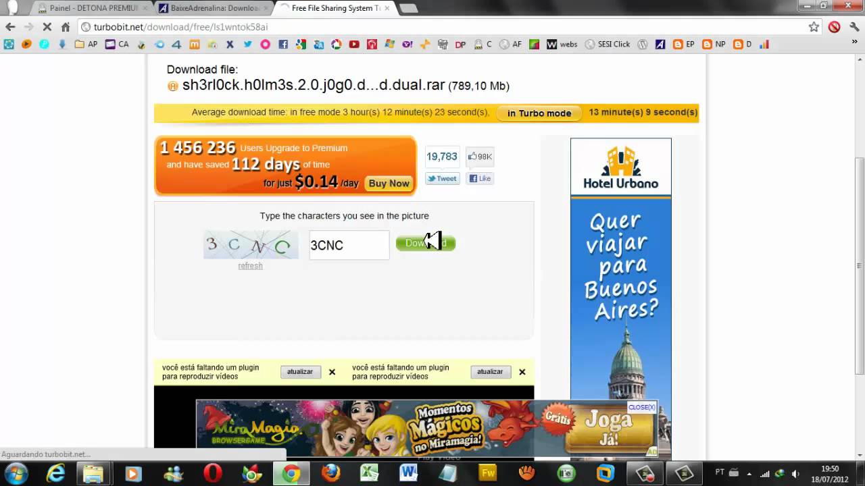This screenshot has width=865, height=486.
Task: Click the green Download button
Action: coord(426,243)
